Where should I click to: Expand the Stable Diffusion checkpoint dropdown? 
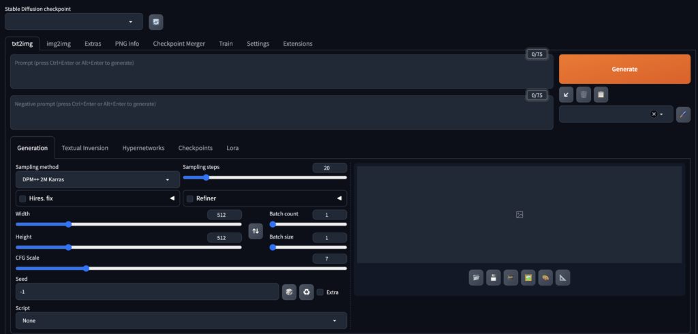coord(74,22)
